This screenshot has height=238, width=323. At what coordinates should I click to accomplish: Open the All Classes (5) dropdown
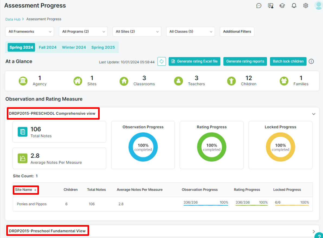190,32
